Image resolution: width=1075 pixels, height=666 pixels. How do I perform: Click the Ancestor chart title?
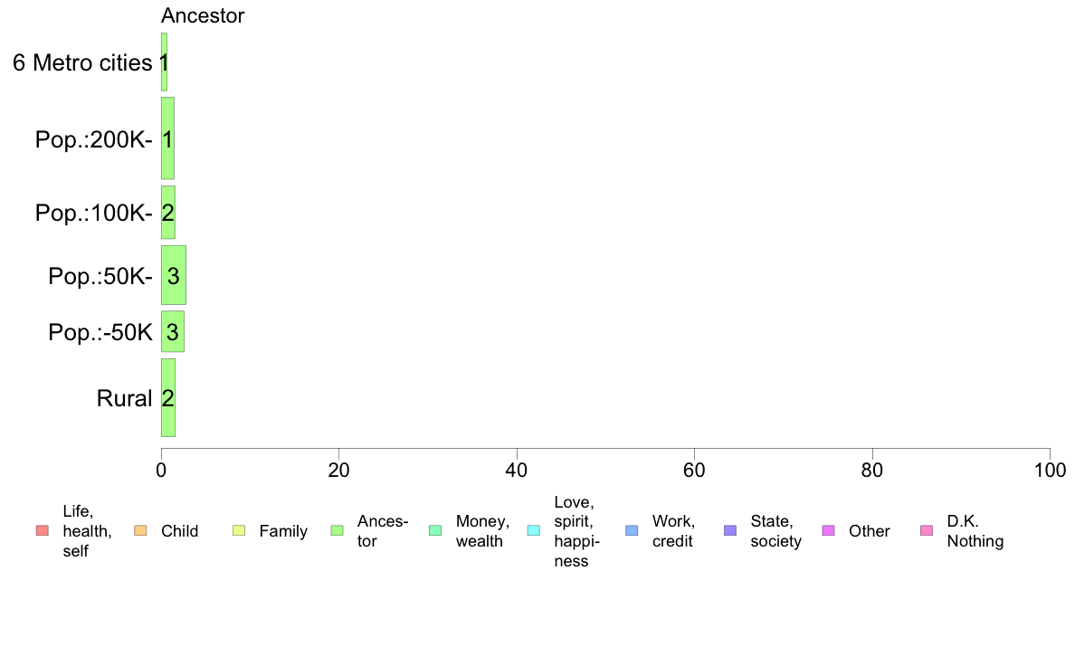pyautogui.click(x=203, y=15)
